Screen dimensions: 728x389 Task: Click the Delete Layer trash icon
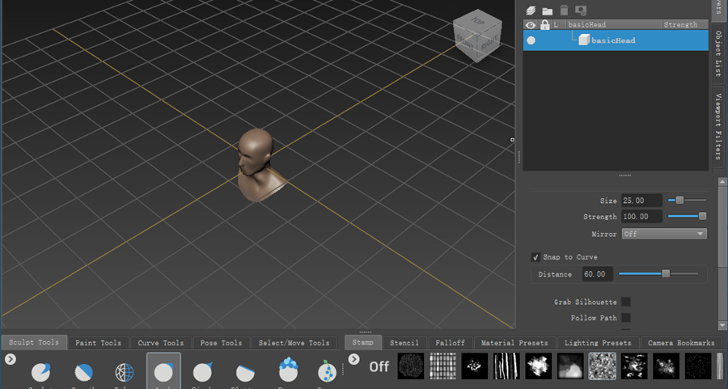(564, 11)
